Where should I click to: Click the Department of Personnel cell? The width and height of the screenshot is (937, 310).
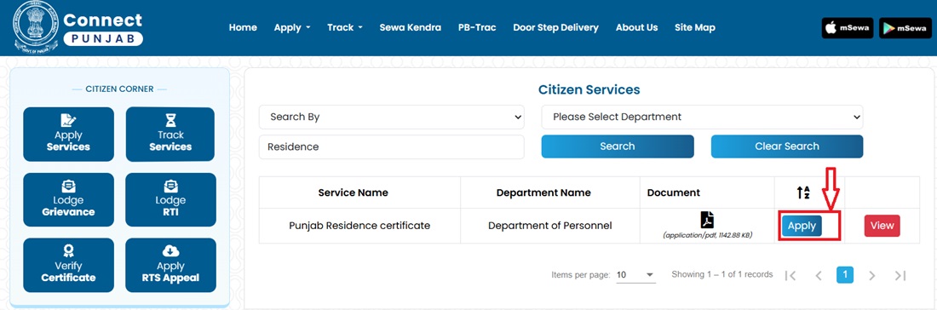pos(549,226)
